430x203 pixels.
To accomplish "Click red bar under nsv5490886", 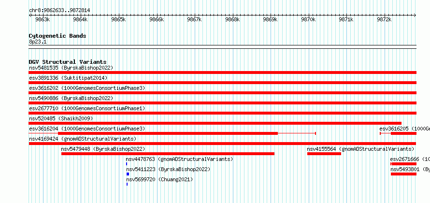I will point(223,103).
